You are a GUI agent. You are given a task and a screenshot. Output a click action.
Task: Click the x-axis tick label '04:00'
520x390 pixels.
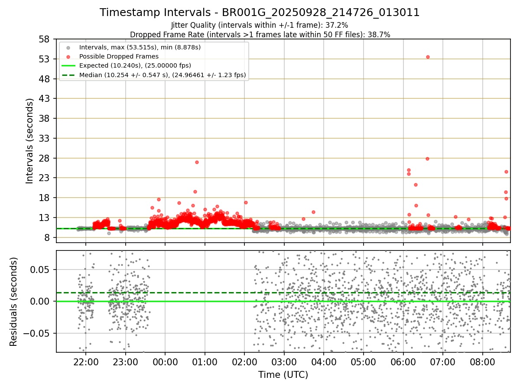point(324,362)
